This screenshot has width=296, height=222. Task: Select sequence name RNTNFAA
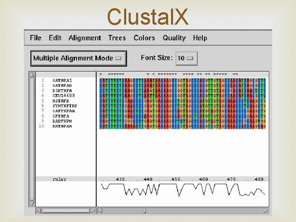62,126
